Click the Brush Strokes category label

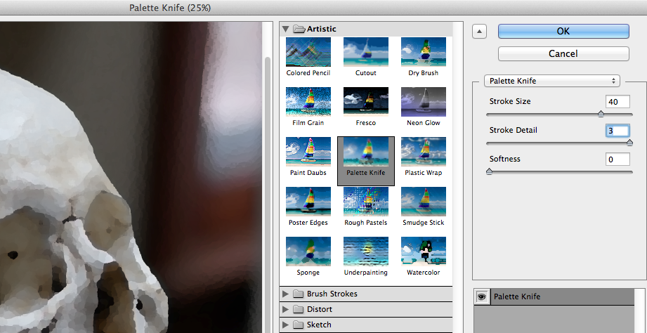332,294
